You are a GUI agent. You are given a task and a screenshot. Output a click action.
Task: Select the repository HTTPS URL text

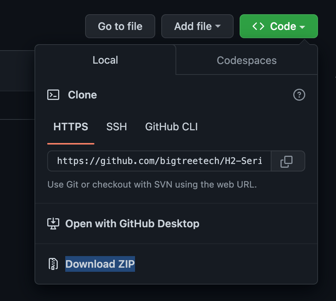(159, 161)
